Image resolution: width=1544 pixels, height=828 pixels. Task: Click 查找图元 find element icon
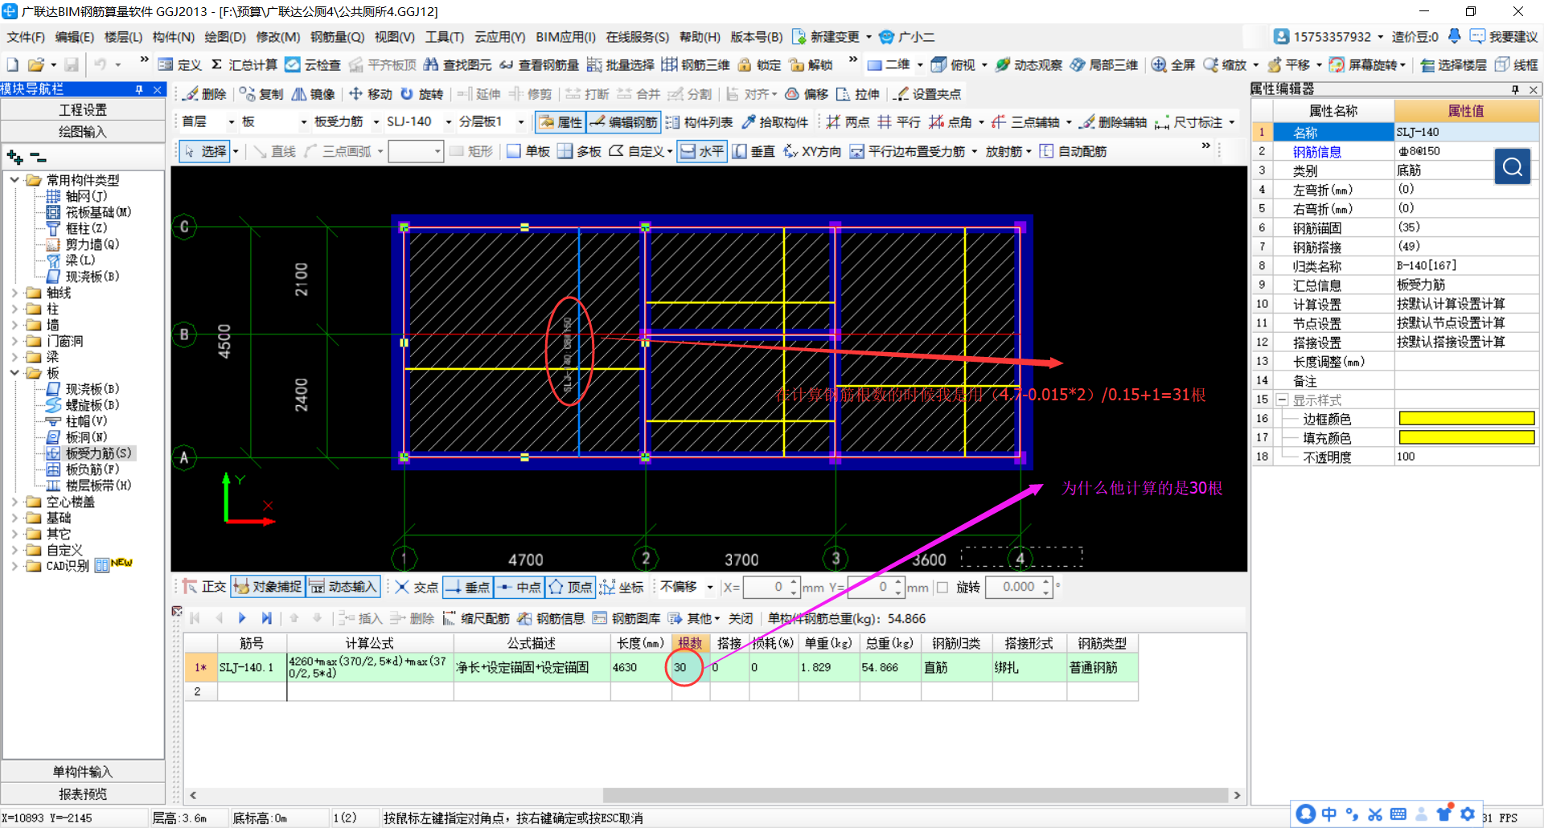pos(458,64)
